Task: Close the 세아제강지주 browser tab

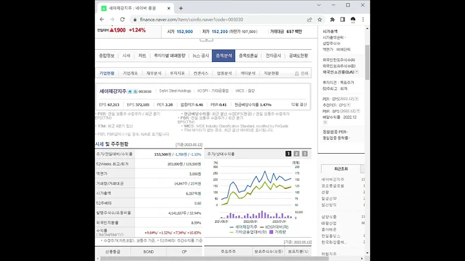Action: [169, 8]
